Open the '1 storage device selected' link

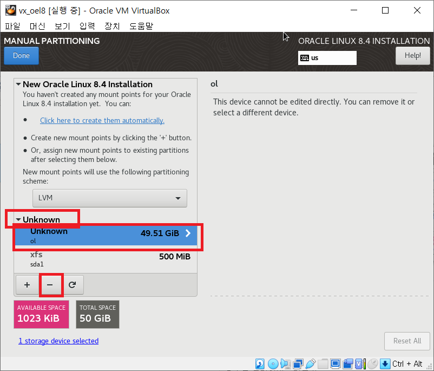(58, 341)
